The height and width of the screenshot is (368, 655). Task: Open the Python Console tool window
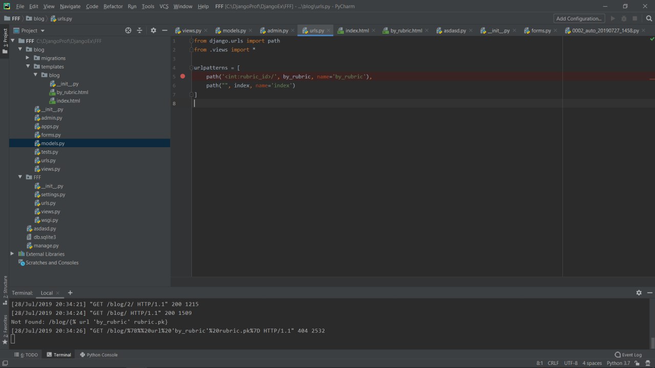98,355
